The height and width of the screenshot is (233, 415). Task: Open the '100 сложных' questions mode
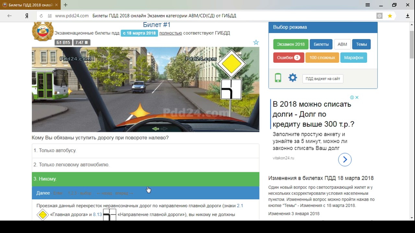coord(322,58)
